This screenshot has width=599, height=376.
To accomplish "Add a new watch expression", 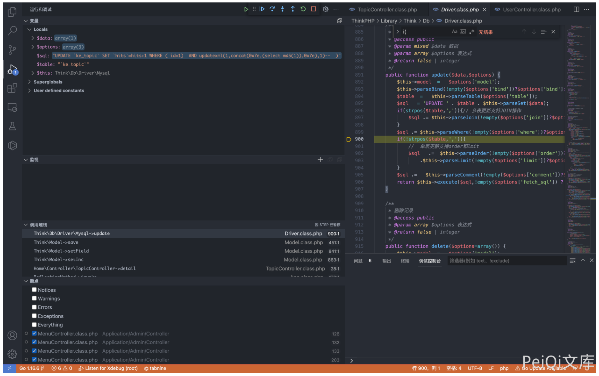I will pos(320,160).
